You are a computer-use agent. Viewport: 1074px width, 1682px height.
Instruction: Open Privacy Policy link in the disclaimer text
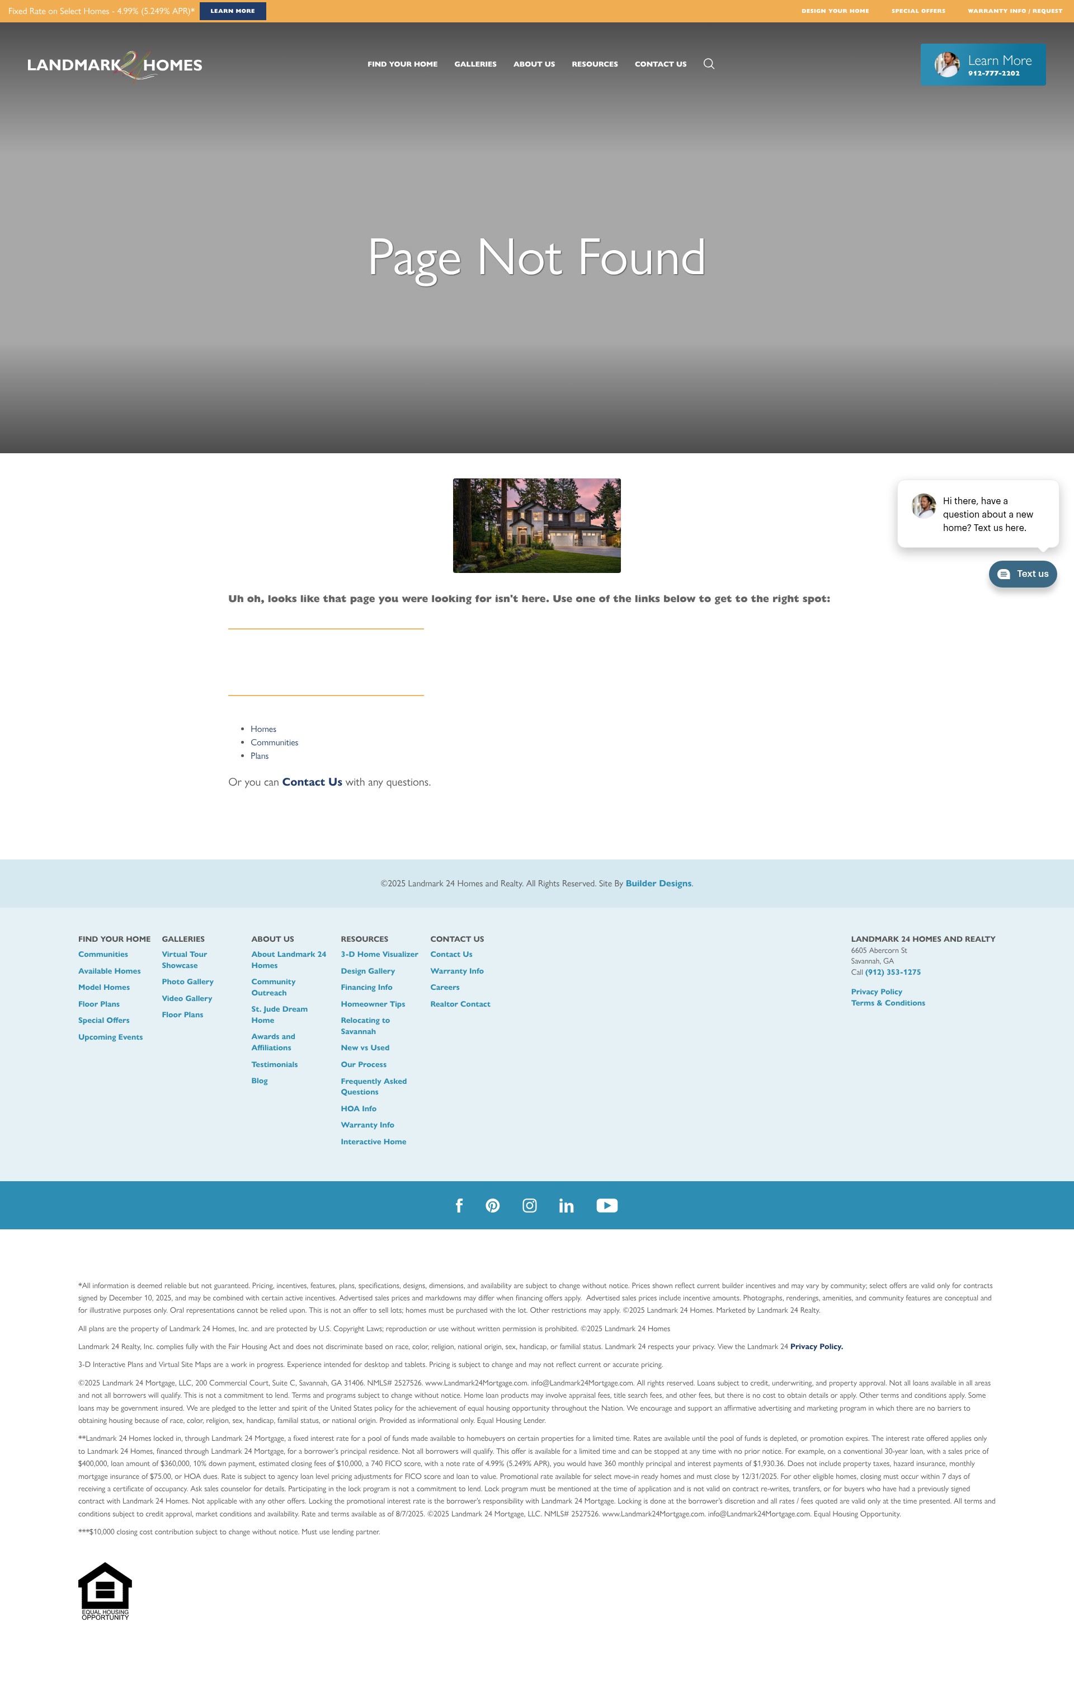(816, 1347)
